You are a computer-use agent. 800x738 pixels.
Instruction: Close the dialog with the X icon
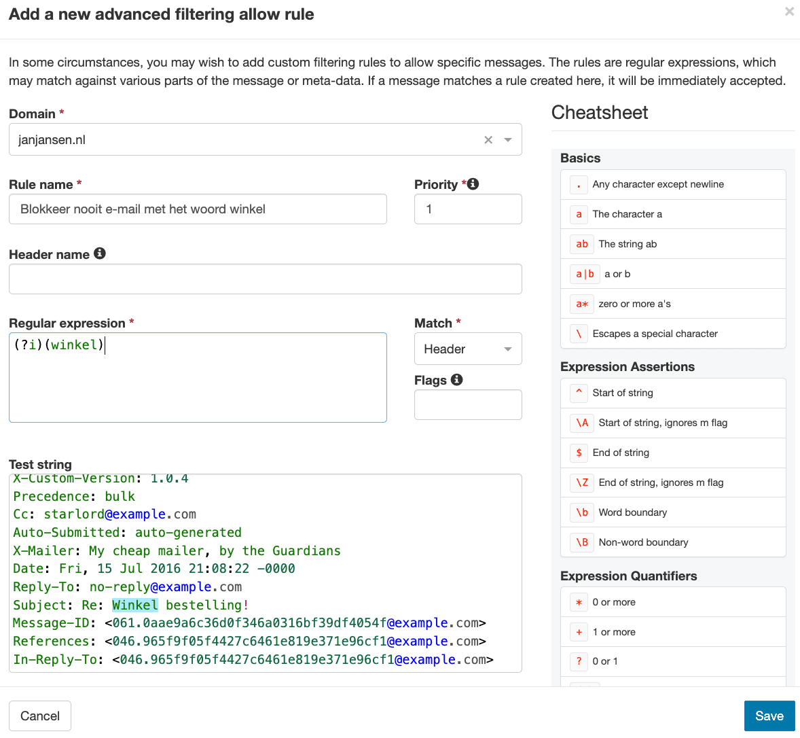[x=789, y=12]
